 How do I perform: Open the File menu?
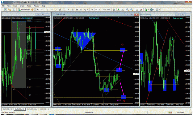pos(3,6)
